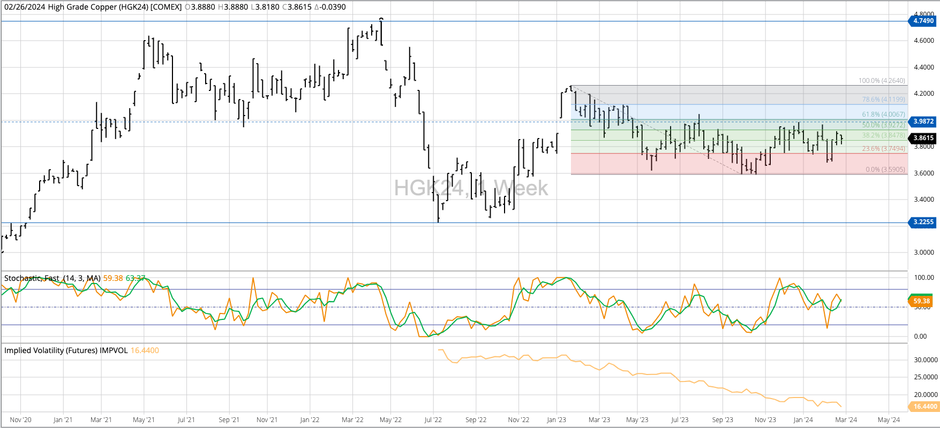The width and height of the screenshot is (940, 428).
Task: Click the 23.6% (3.7494) retracement label
Action: (883, 149)
